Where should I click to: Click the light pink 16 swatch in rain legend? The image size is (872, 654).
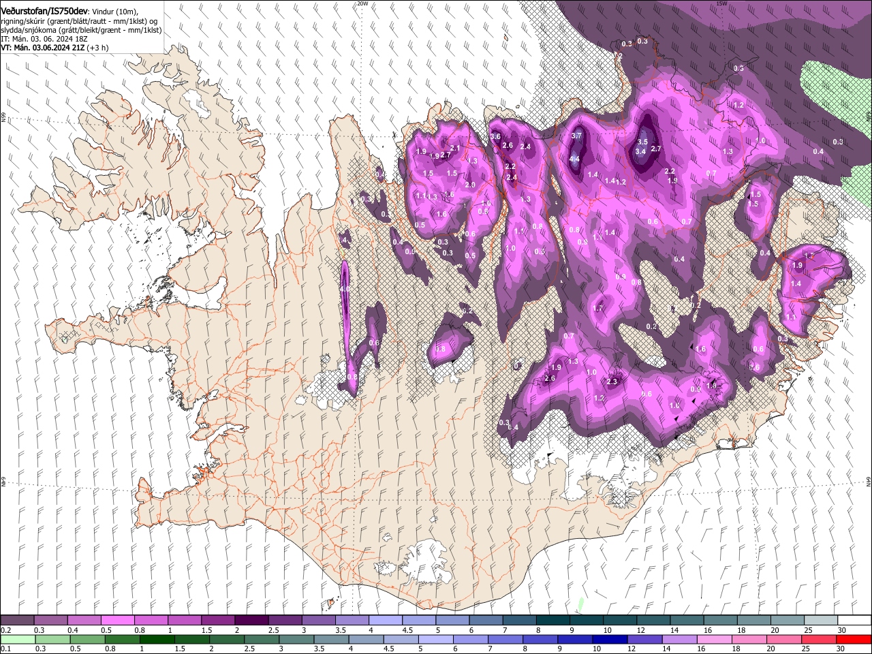(x=714, y=639)
